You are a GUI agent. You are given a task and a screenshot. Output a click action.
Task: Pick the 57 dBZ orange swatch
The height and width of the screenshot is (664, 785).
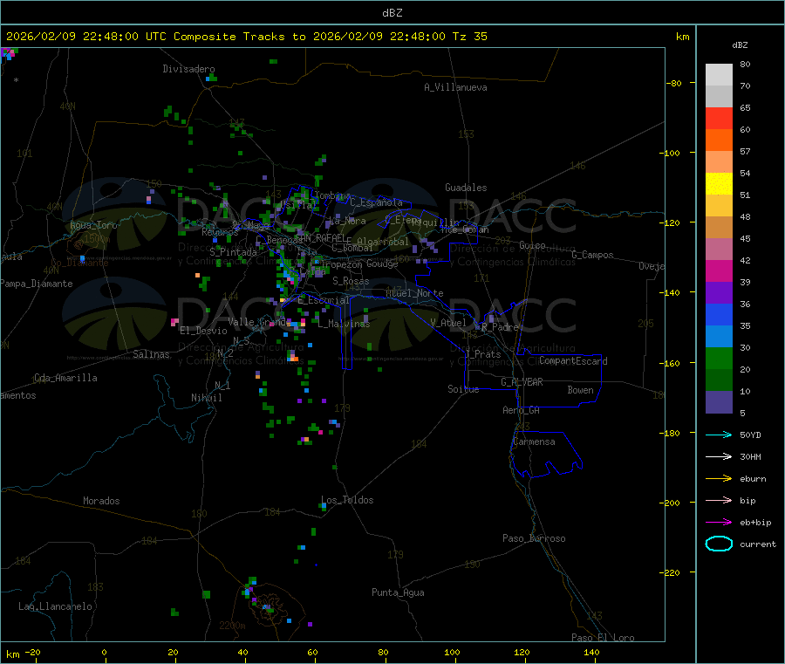point(719,140)
